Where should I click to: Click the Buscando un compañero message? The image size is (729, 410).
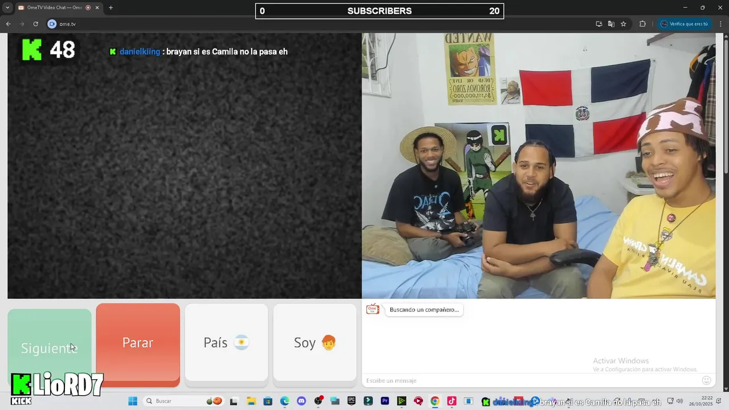pyautogui.click(x=424, y=310)
